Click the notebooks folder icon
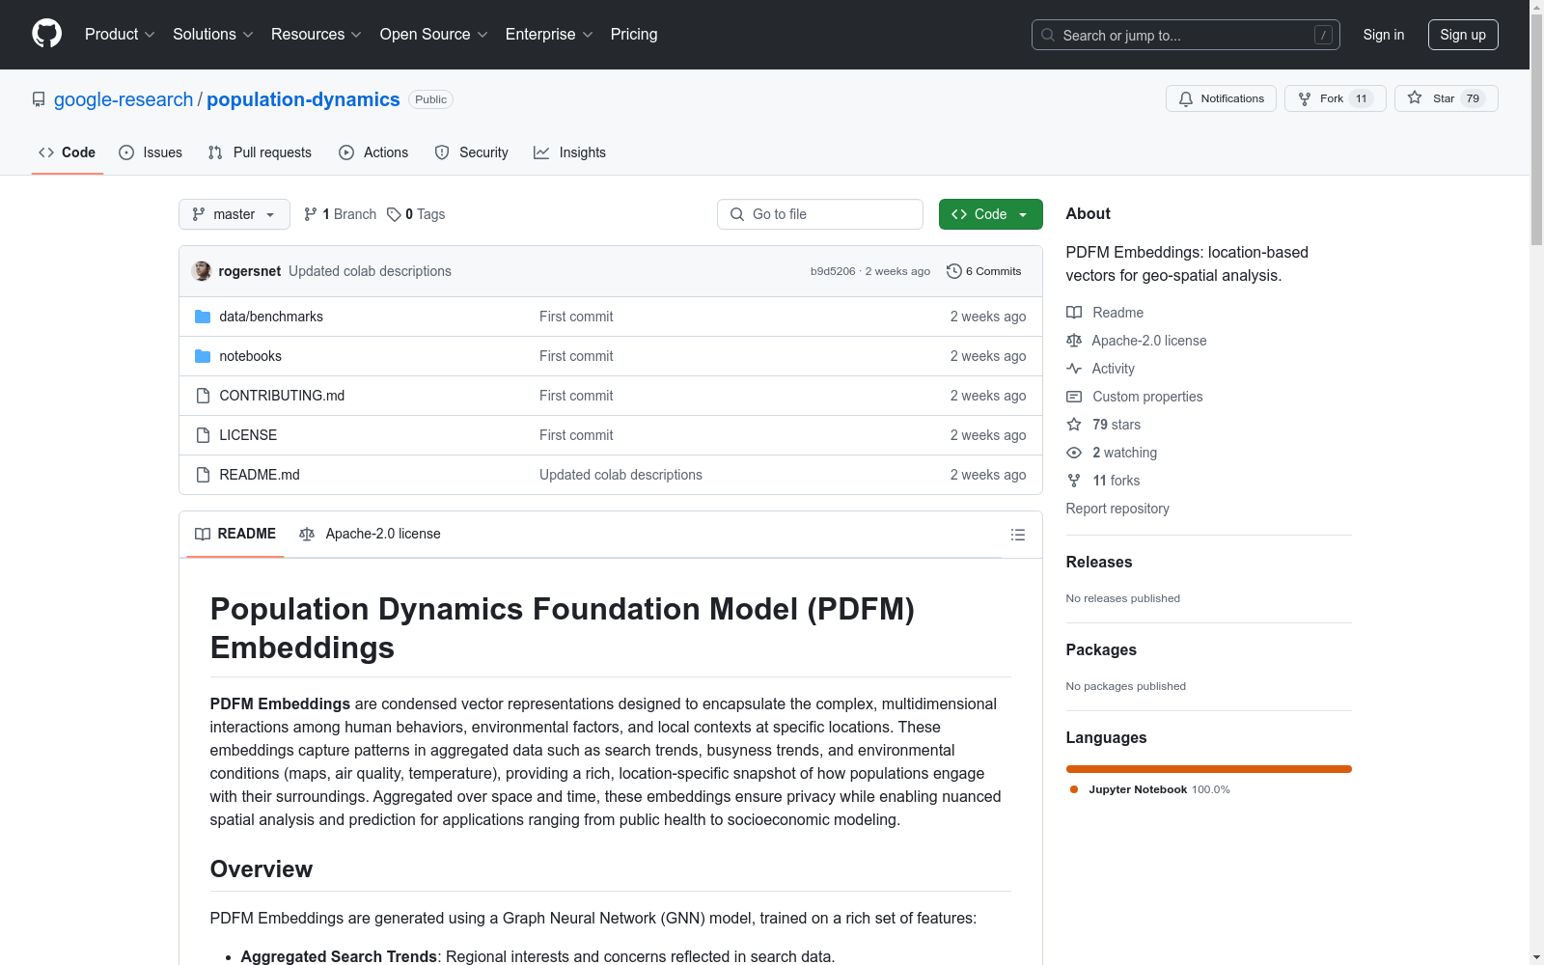1544x965 pixels. 203,356
